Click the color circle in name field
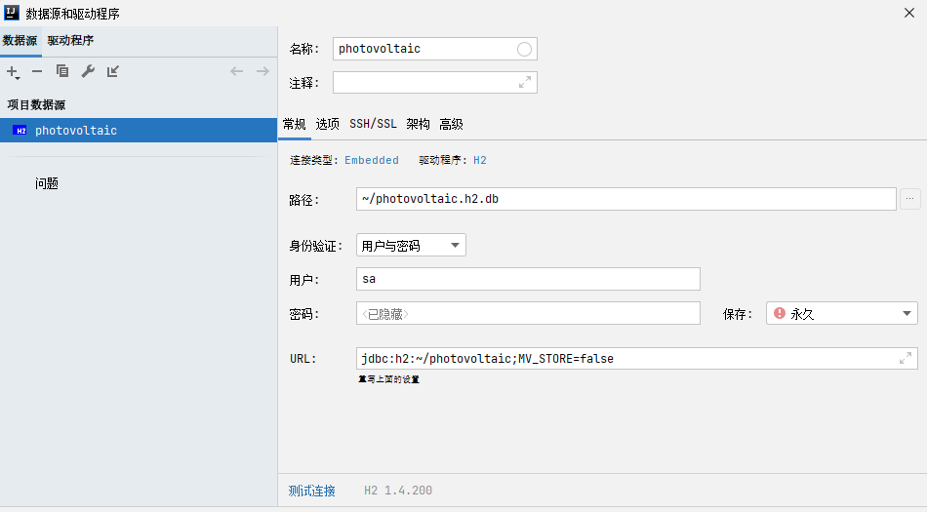This screenshot has width=927, height=512. (x=524, y=49)
